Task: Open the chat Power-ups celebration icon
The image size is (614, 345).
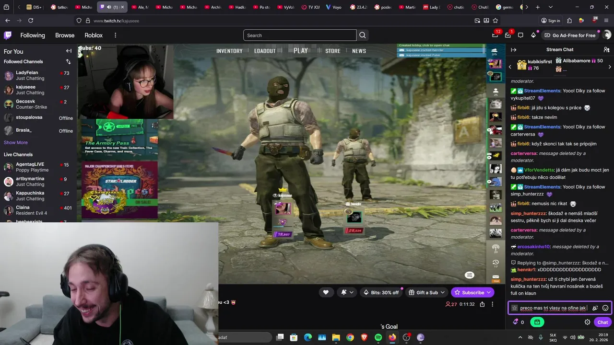Action: [x=595, y=308]
